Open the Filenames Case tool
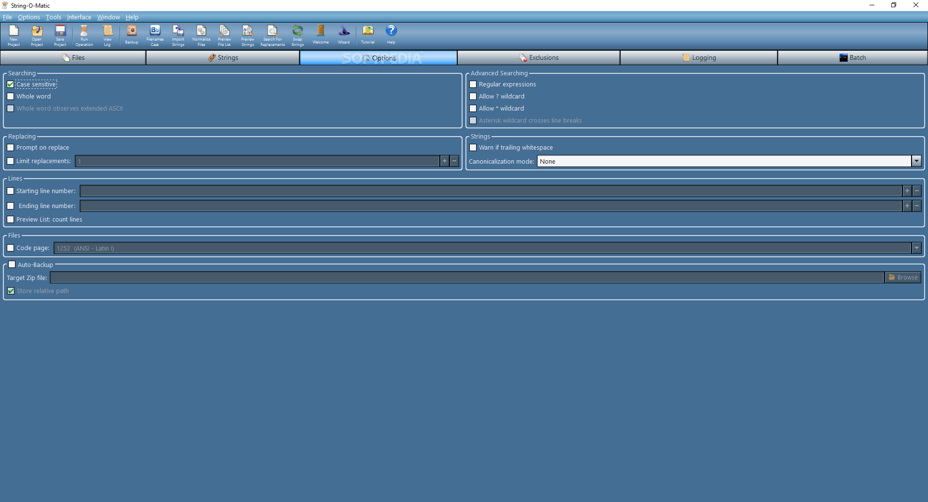The image size is (928, 502). coord(155,36)
